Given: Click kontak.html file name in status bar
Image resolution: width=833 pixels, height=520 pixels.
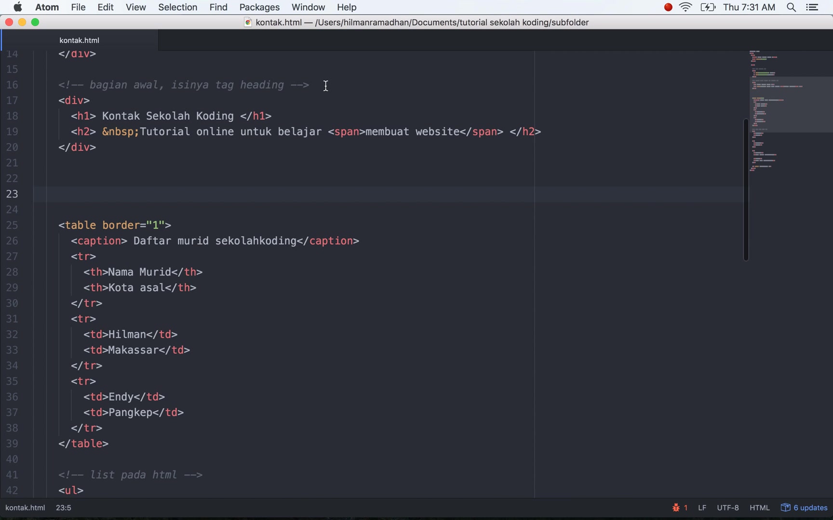Looking at the screenshot, I should [25, 507].
